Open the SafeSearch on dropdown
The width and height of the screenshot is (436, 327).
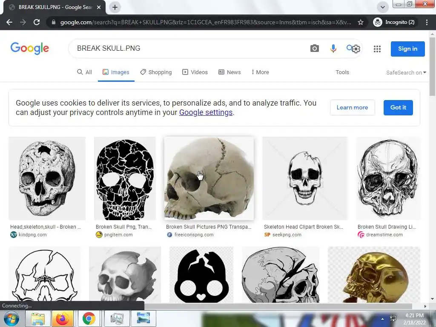point(406,72)
